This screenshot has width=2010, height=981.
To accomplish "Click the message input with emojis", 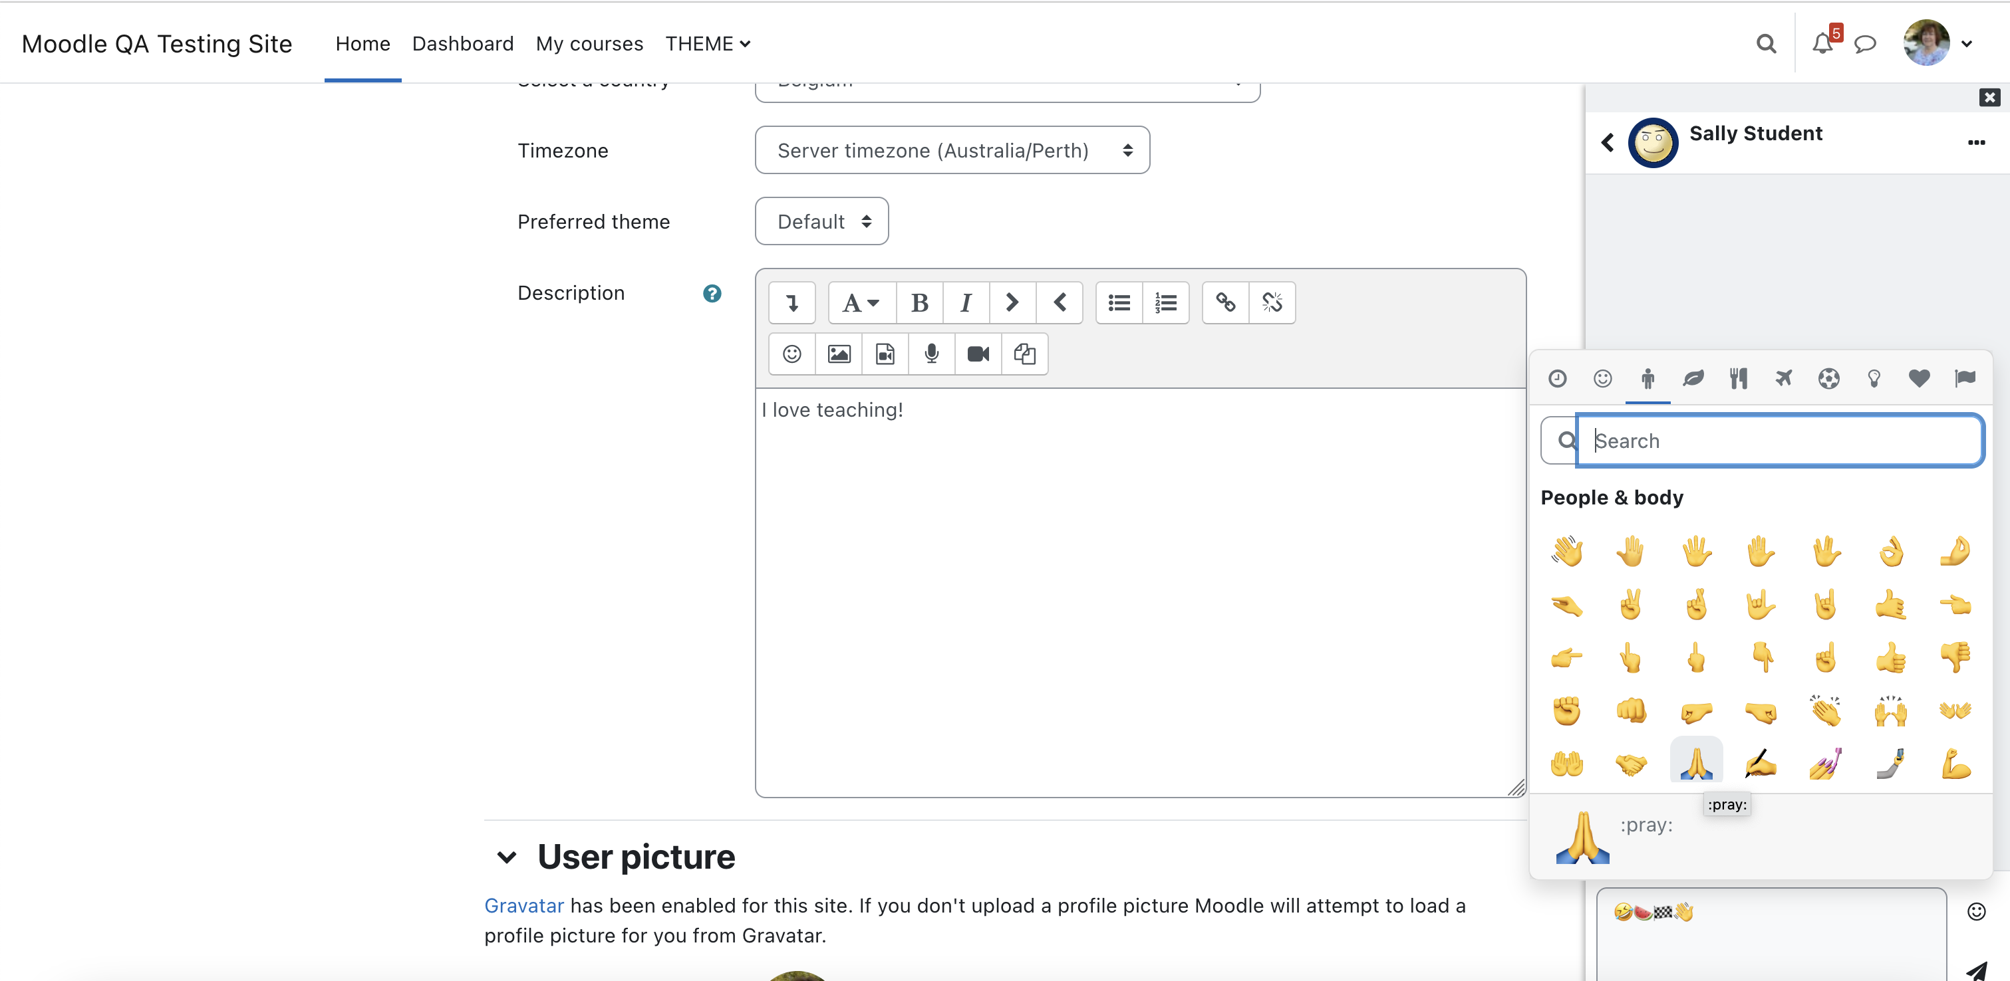I will coord(1771,934).
